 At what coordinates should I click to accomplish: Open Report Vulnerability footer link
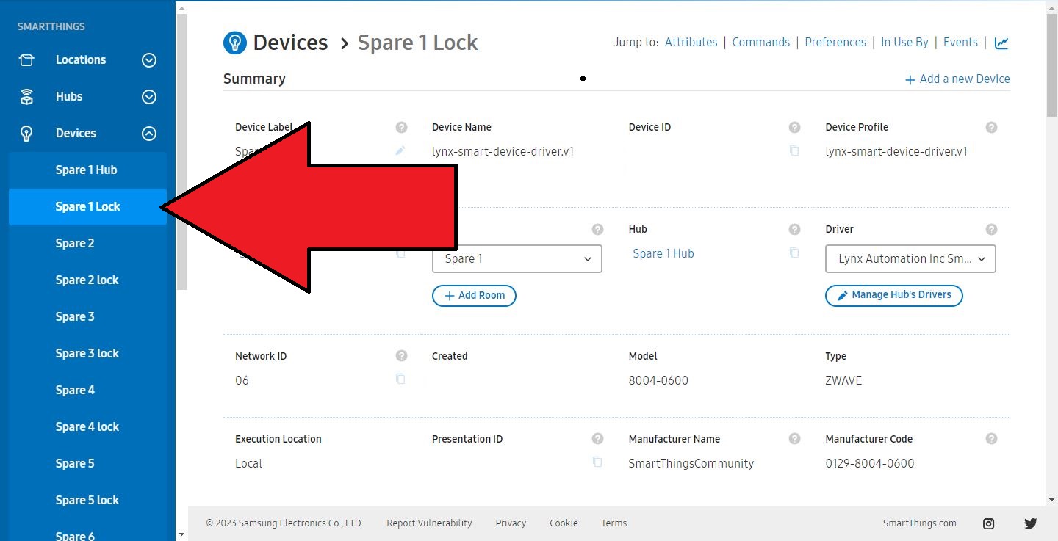click(429, 523)
